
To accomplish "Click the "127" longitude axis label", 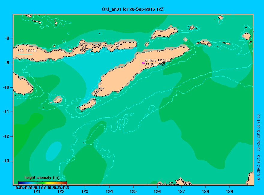I will pos(181,191).
